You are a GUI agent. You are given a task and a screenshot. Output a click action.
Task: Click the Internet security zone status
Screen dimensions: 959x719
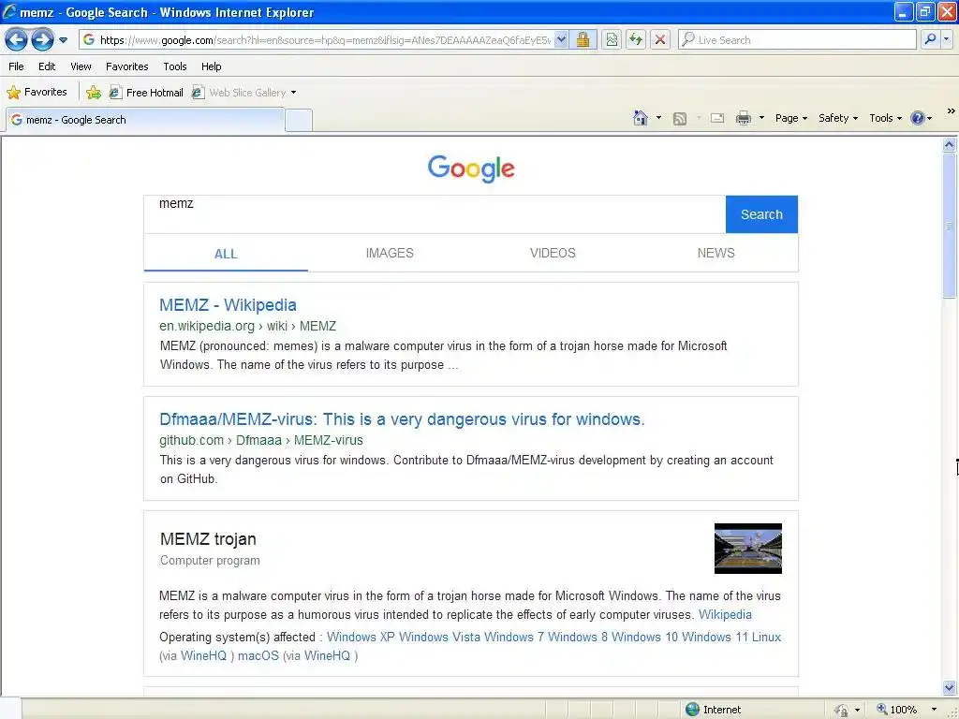coord(713,710)
